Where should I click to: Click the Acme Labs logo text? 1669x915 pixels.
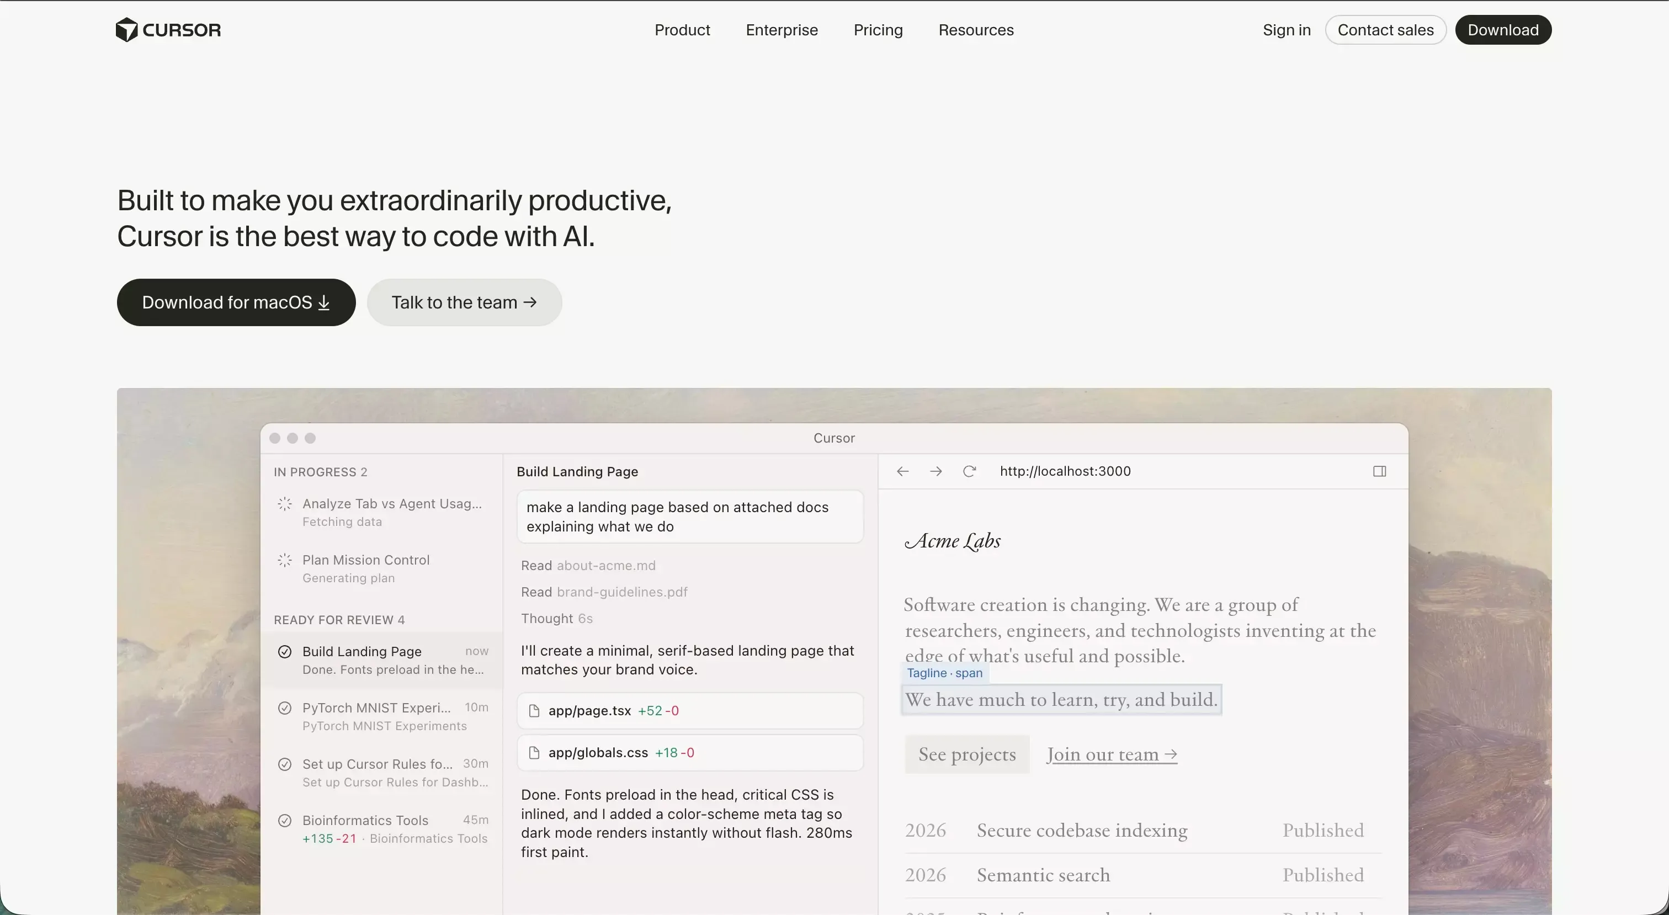click(952, 541)
